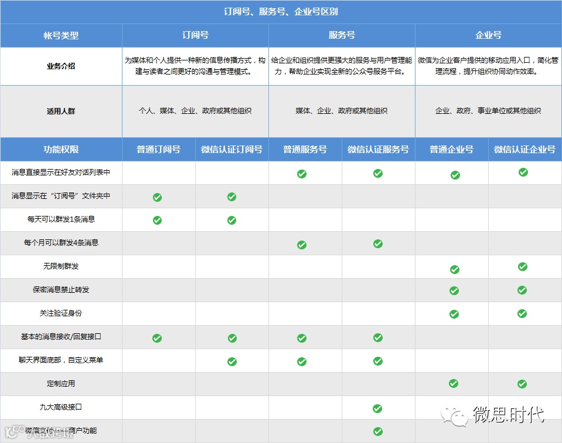Select the 企业号 column header

488,35
